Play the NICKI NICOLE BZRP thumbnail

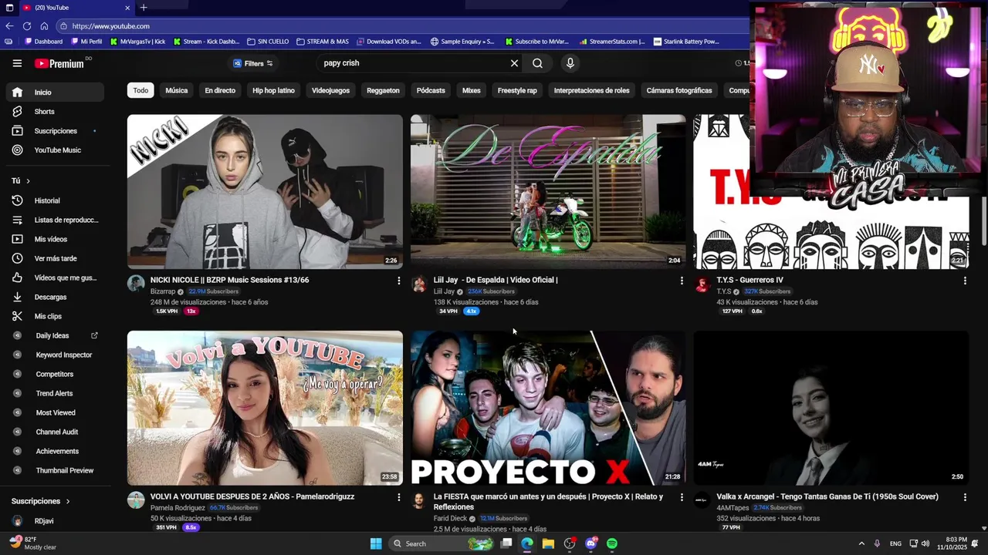pyautogui.click(x=265, y=191)
